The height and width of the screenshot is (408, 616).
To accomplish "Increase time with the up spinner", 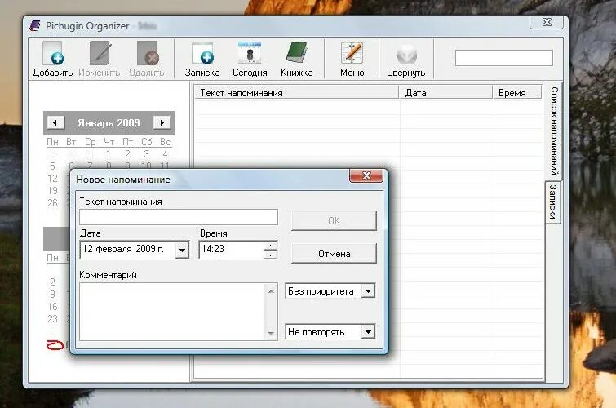I will (x=270, y=246).
